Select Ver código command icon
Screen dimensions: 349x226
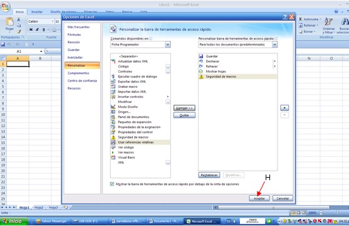[x=113, y=148]
